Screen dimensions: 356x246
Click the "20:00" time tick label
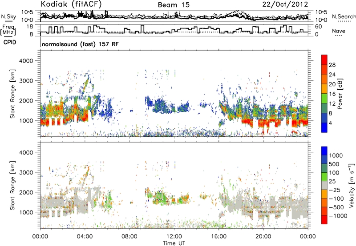click(263, 237)
